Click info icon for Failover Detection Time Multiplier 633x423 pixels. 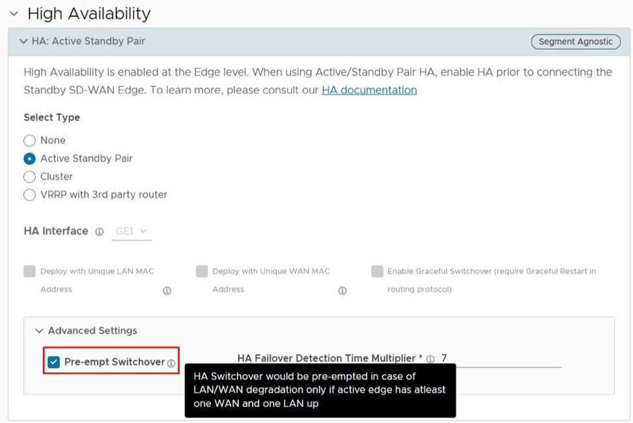pyautogui.click(x=430, y=359)
